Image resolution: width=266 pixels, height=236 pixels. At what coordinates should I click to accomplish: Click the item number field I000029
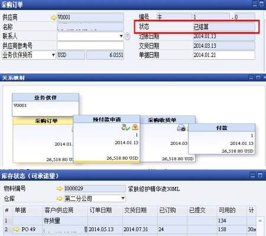coord(95,189)
